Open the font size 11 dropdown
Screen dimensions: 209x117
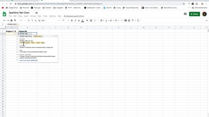coord(65,20)
